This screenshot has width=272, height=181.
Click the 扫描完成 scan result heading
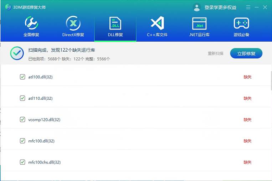(62, 50)
